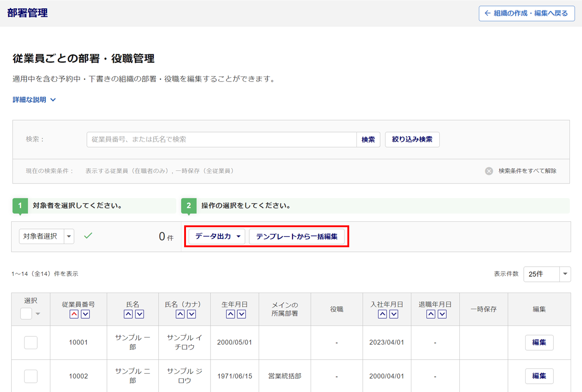Sort 退職年月日 descending arrow
This screenshot has width=582, height=392.
[442, 314]
